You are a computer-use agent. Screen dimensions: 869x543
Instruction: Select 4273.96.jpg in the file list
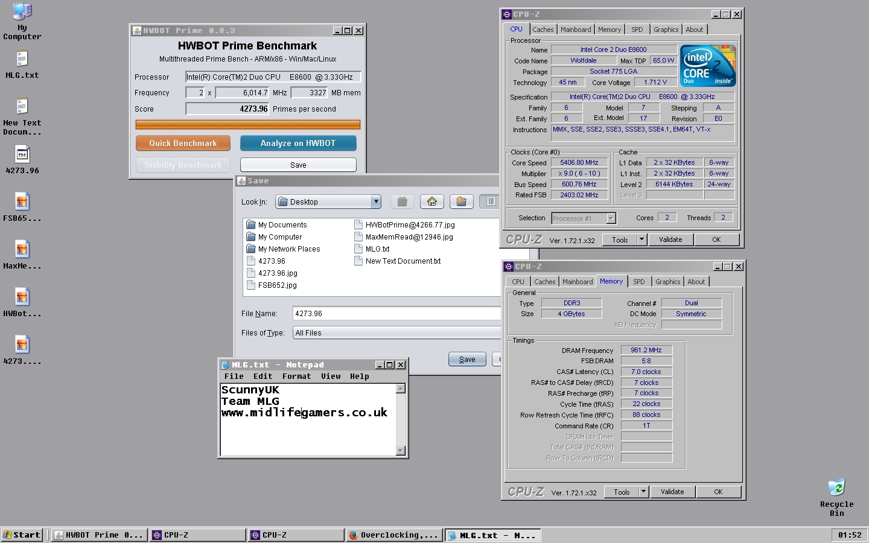click(x=272, y=273)
